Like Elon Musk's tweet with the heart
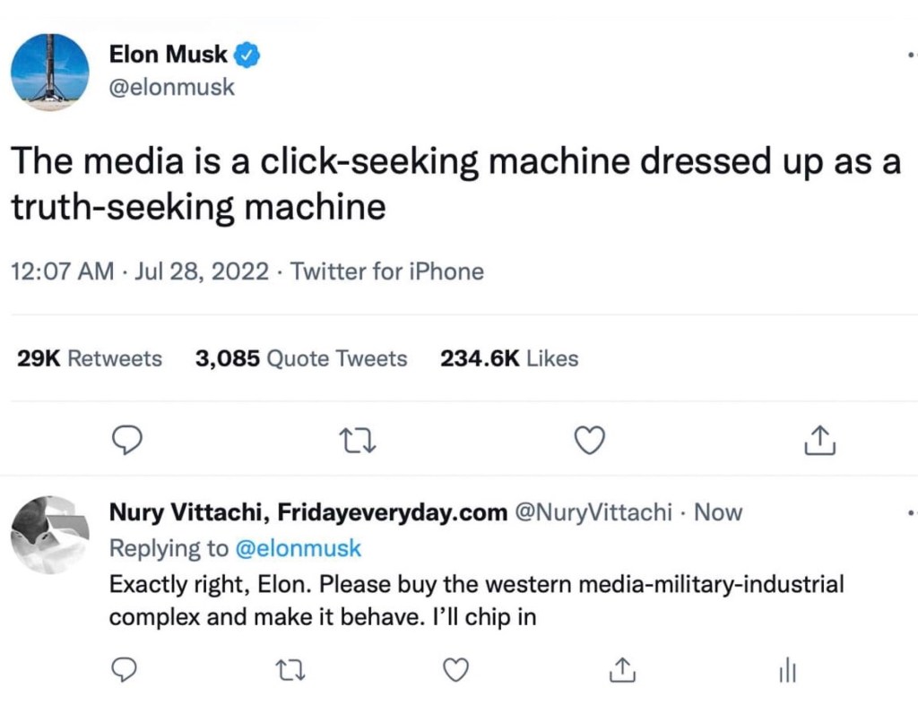The image size is (918, 713). pos(589,440)
